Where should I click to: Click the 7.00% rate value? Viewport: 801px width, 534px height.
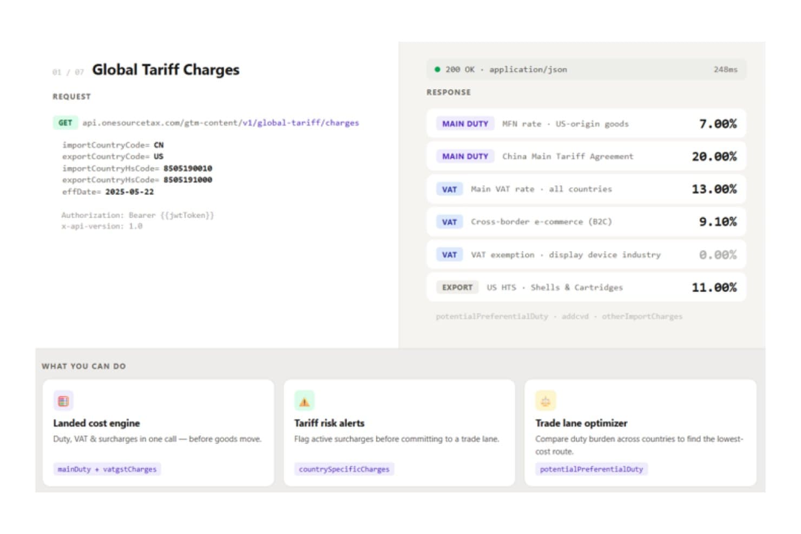click(718, 124)
